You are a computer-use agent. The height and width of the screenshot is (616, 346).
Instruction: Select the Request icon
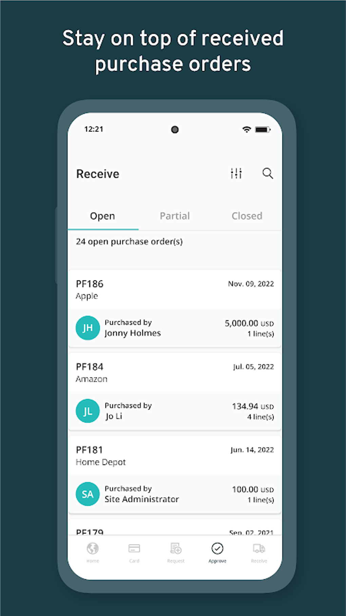(x=175, y=552)
